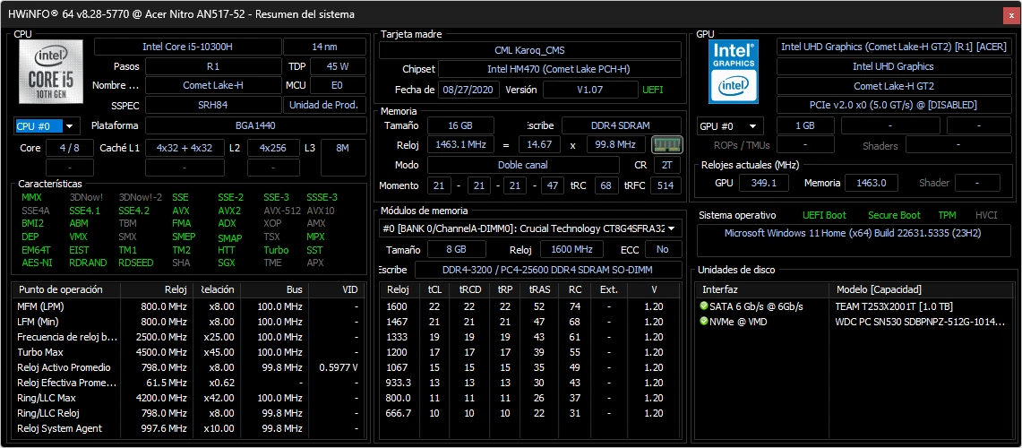Click the Turbo feature label
This screenshot has height=448, width=1022.
click(276, 250)
